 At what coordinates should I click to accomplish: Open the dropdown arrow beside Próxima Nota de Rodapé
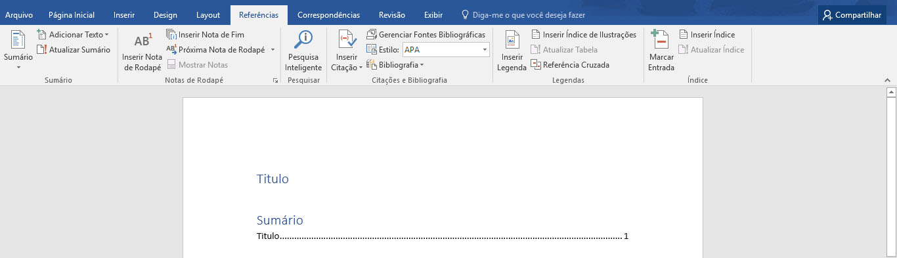pos(273,49)
